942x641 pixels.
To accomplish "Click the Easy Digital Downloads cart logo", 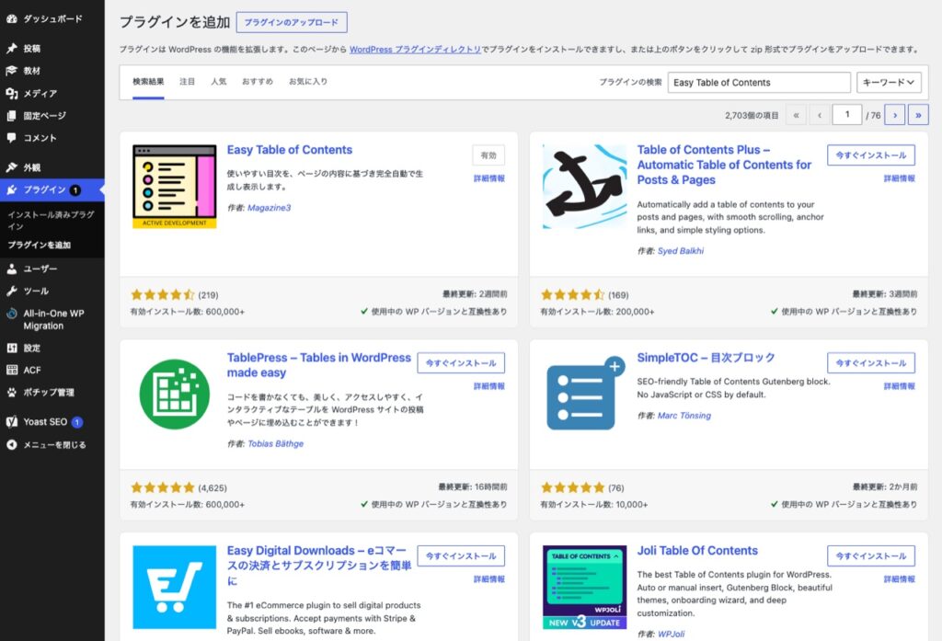I will tap(174, 587).
